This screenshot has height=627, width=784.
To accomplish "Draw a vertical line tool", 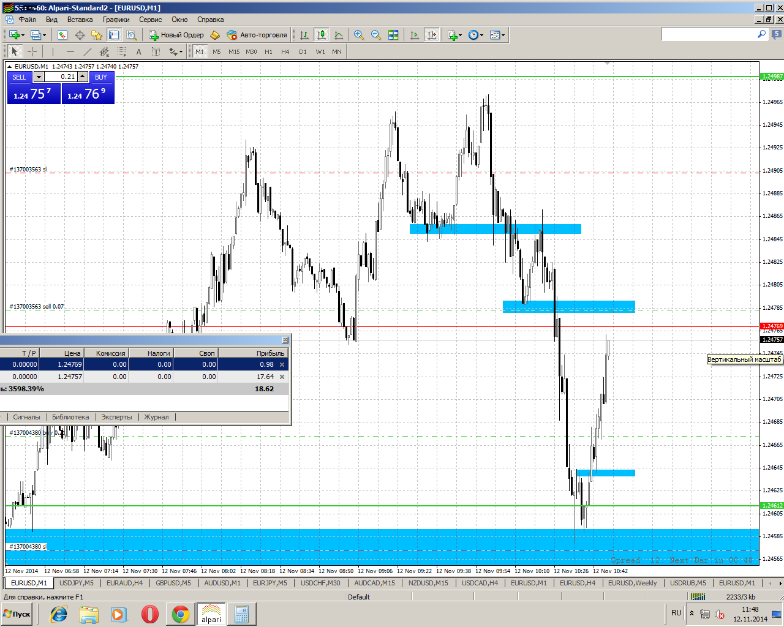I will click(53, 51).
